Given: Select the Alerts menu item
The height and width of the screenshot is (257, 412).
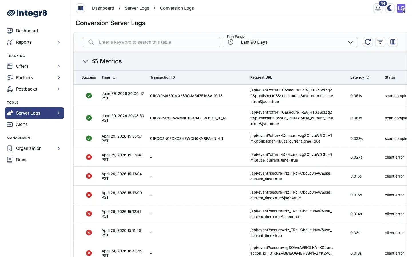Looking at the screenshot, I should tap(34, 124).
